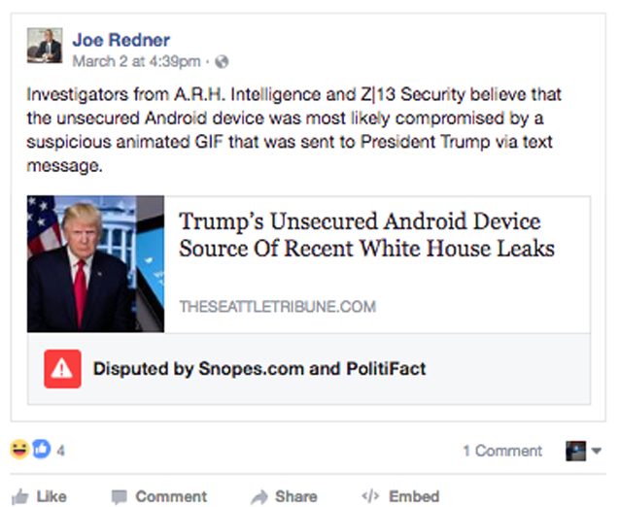Select the small profile avatar selector
The height and width of the screenshot is (507, 620).
575,451
